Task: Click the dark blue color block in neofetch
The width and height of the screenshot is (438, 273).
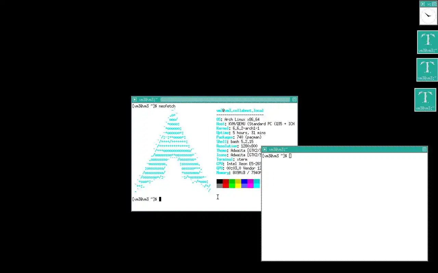Action: pyautogui.click(x=244, y=181)
